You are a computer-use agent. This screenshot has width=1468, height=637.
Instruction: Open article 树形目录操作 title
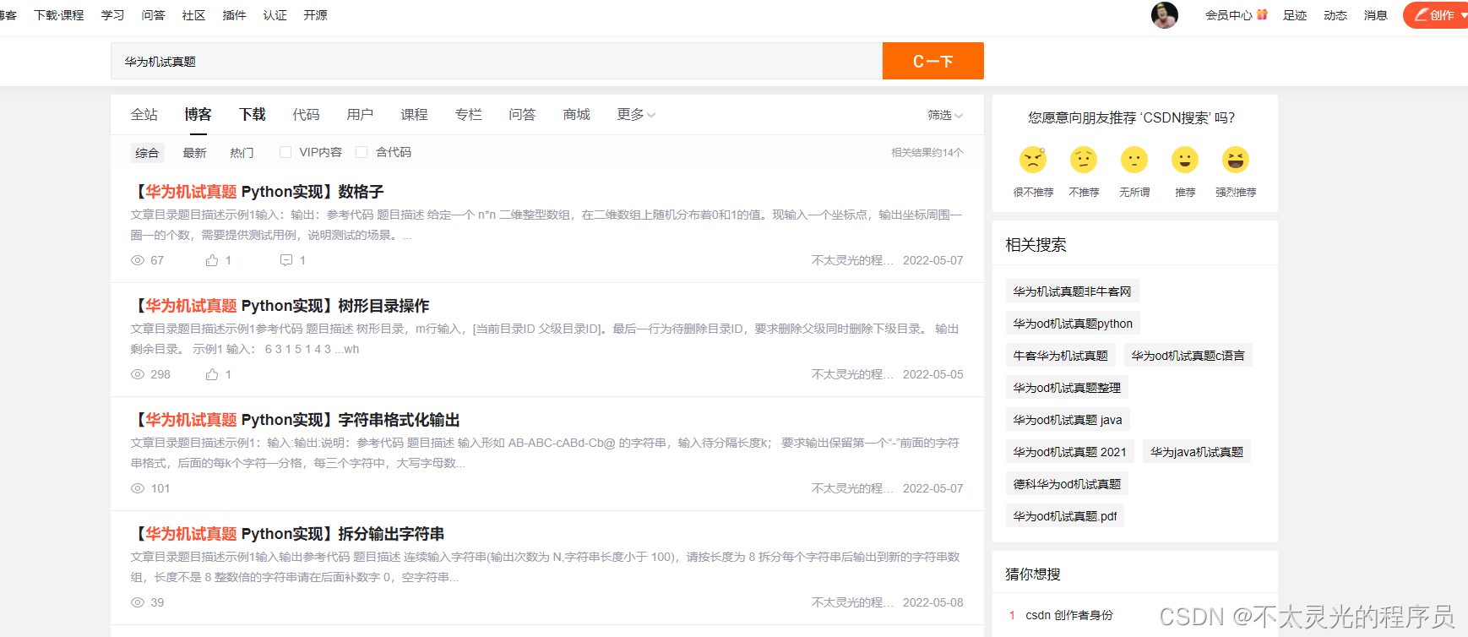[280, 306]
